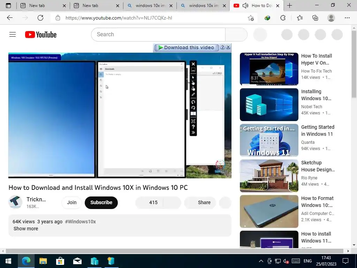Click the #Windows10x hashtag link
This screenshot has height=268, width=357.
click(81, 222)
